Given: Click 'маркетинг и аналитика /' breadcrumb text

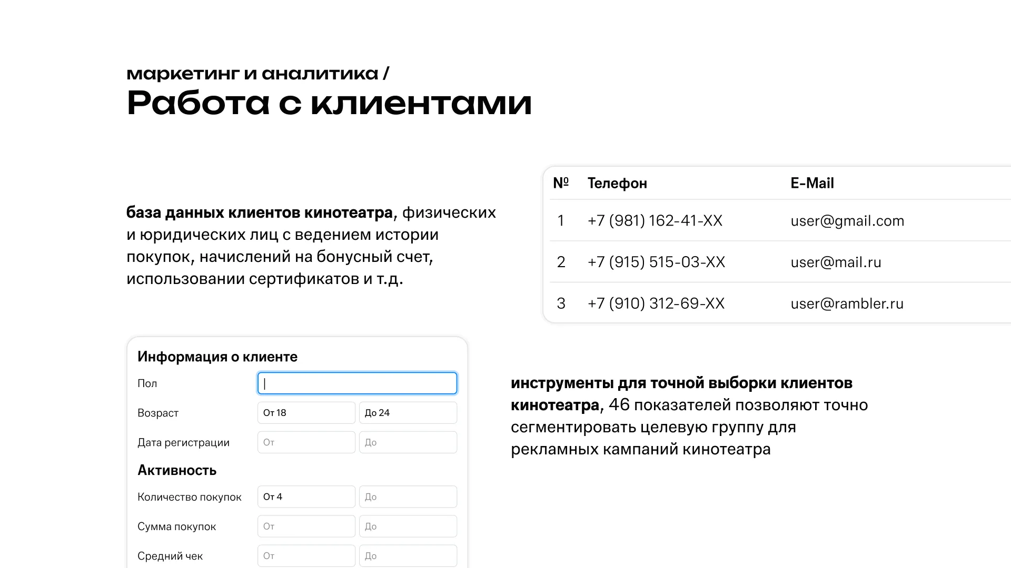Looking at the screenshot, I should pos(258,74).
